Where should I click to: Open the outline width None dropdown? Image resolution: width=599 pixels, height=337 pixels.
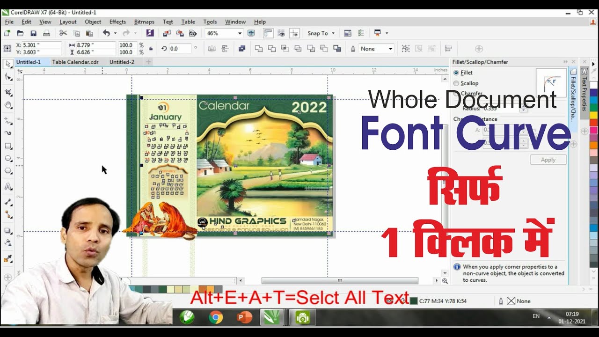tap(391, 49)
